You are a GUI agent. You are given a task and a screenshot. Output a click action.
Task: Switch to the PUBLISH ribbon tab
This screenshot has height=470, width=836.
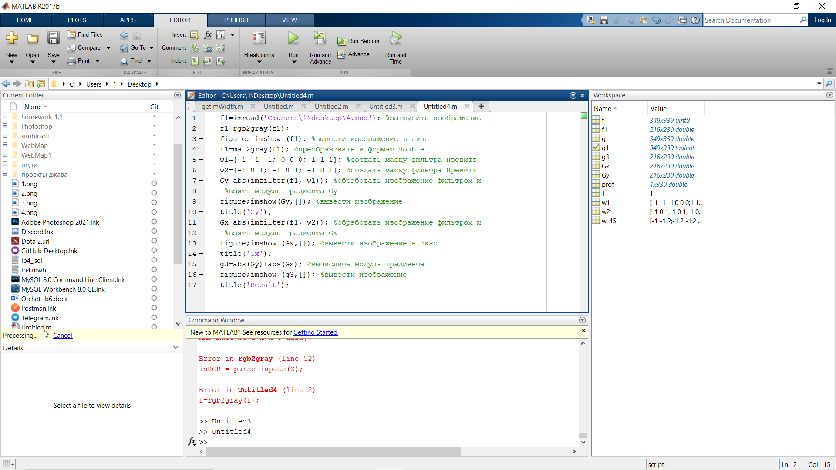[236, 20]
